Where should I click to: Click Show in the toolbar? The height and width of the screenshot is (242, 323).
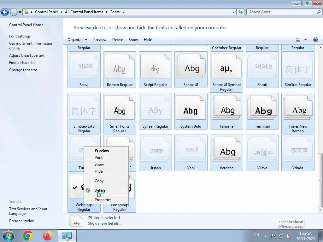[133, 40]
